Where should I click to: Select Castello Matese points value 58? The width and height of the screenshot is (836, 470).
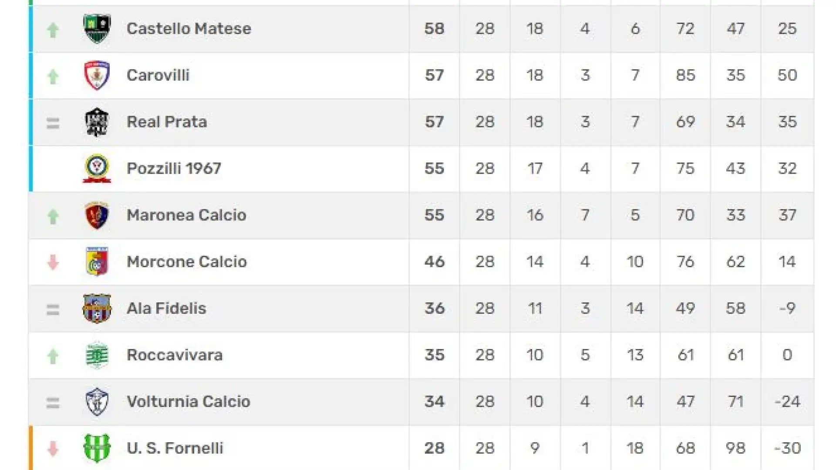point(434,29)
